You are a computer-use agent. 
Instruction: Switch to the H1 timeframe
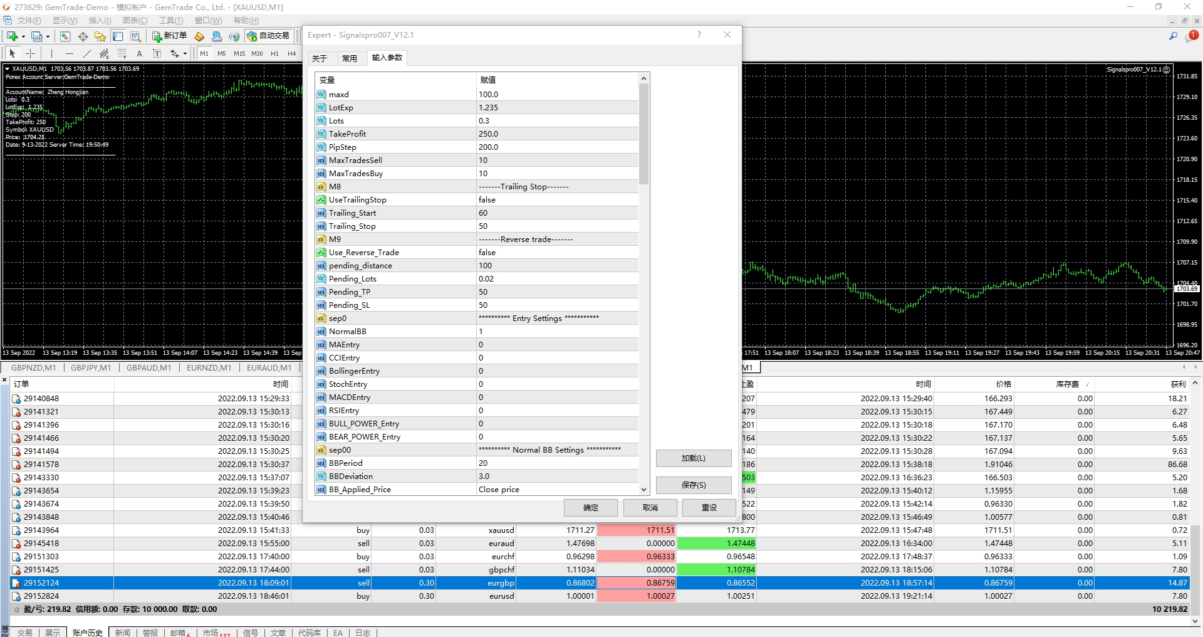pyautogui.click(x=274, y=54)
